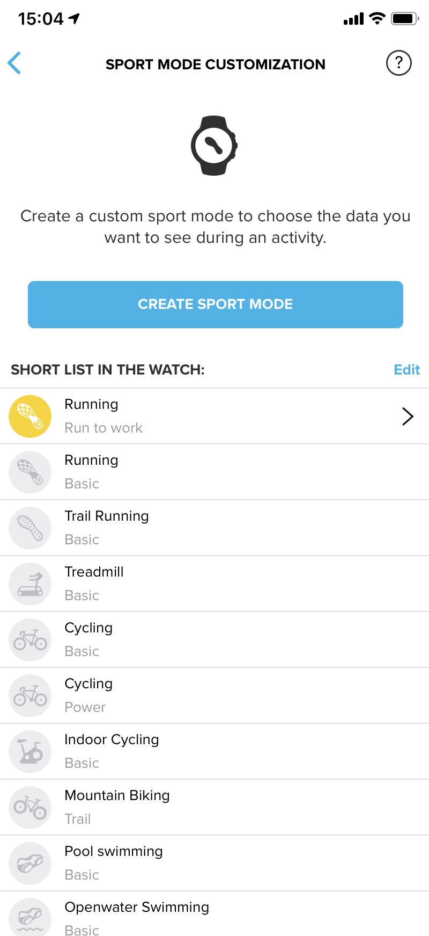Tap the Treadmill icon
429x936 pixels.
coord(30,584)
